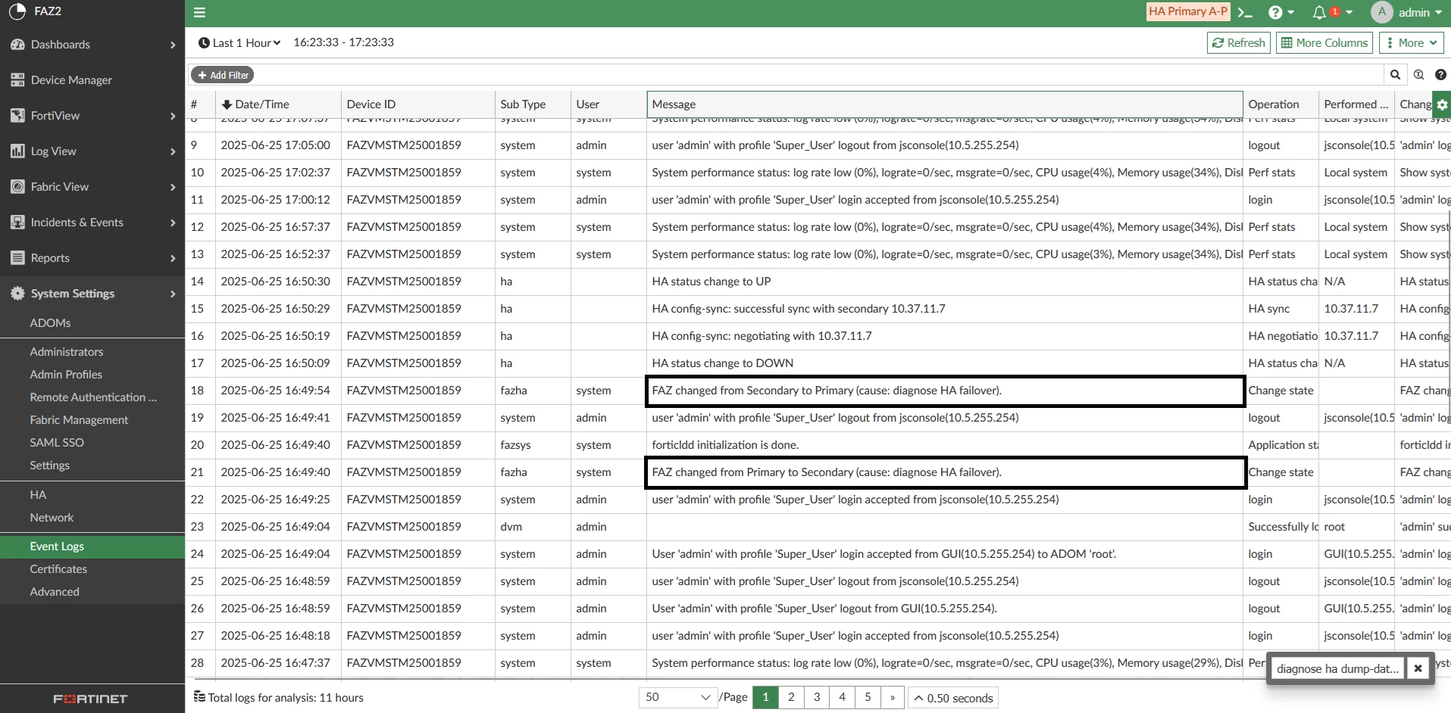Click the Reports sidebar icon
This screenshot has height=713, width=1451.
coord(17,258)
